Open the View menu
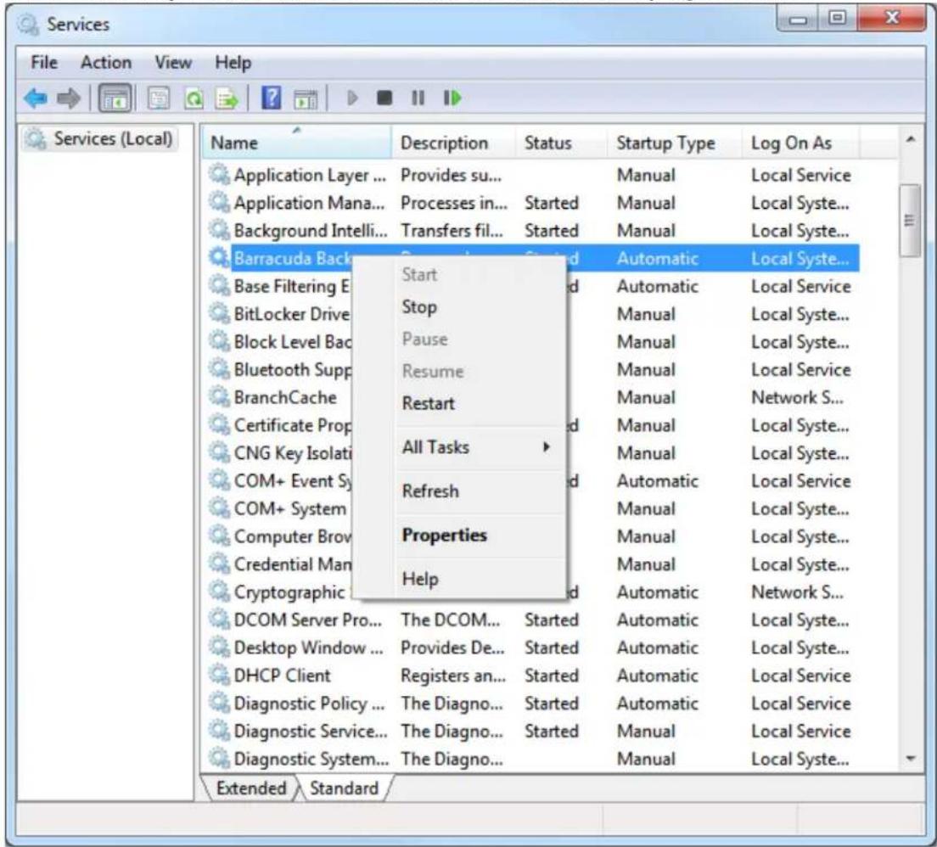This screenshot has width=937, height=847. tap(173, 62)
